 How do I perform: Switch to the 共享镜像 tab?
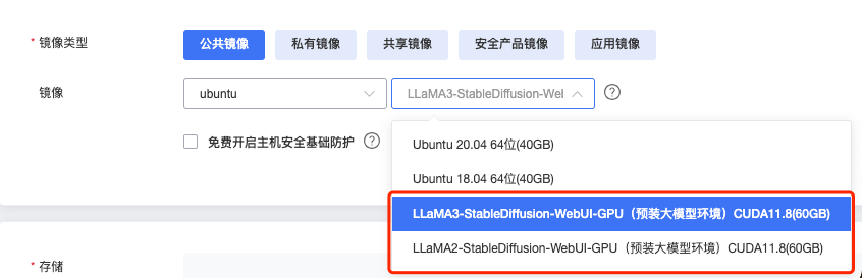(407, 44)
